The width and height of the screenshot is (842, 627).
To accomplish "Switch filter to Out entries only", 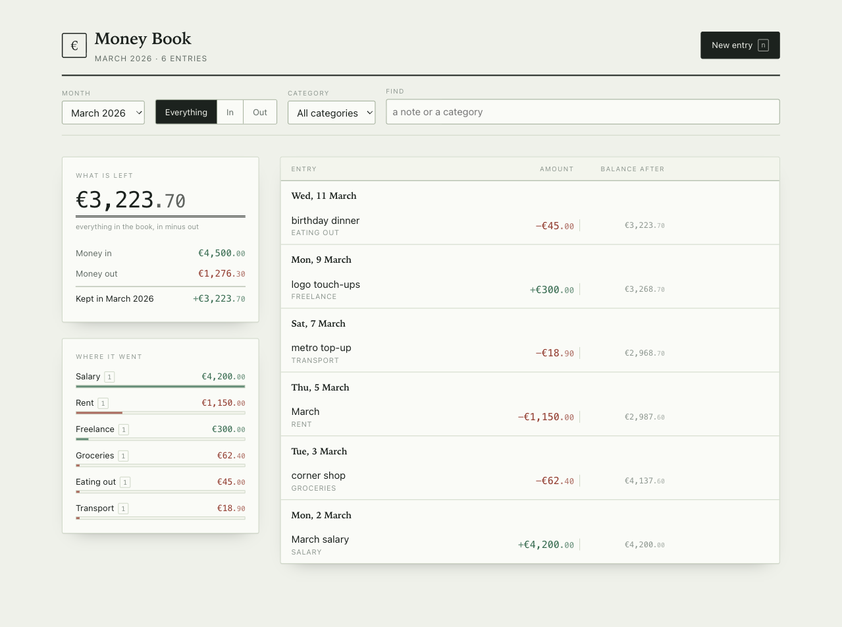I will coord(260,112).
